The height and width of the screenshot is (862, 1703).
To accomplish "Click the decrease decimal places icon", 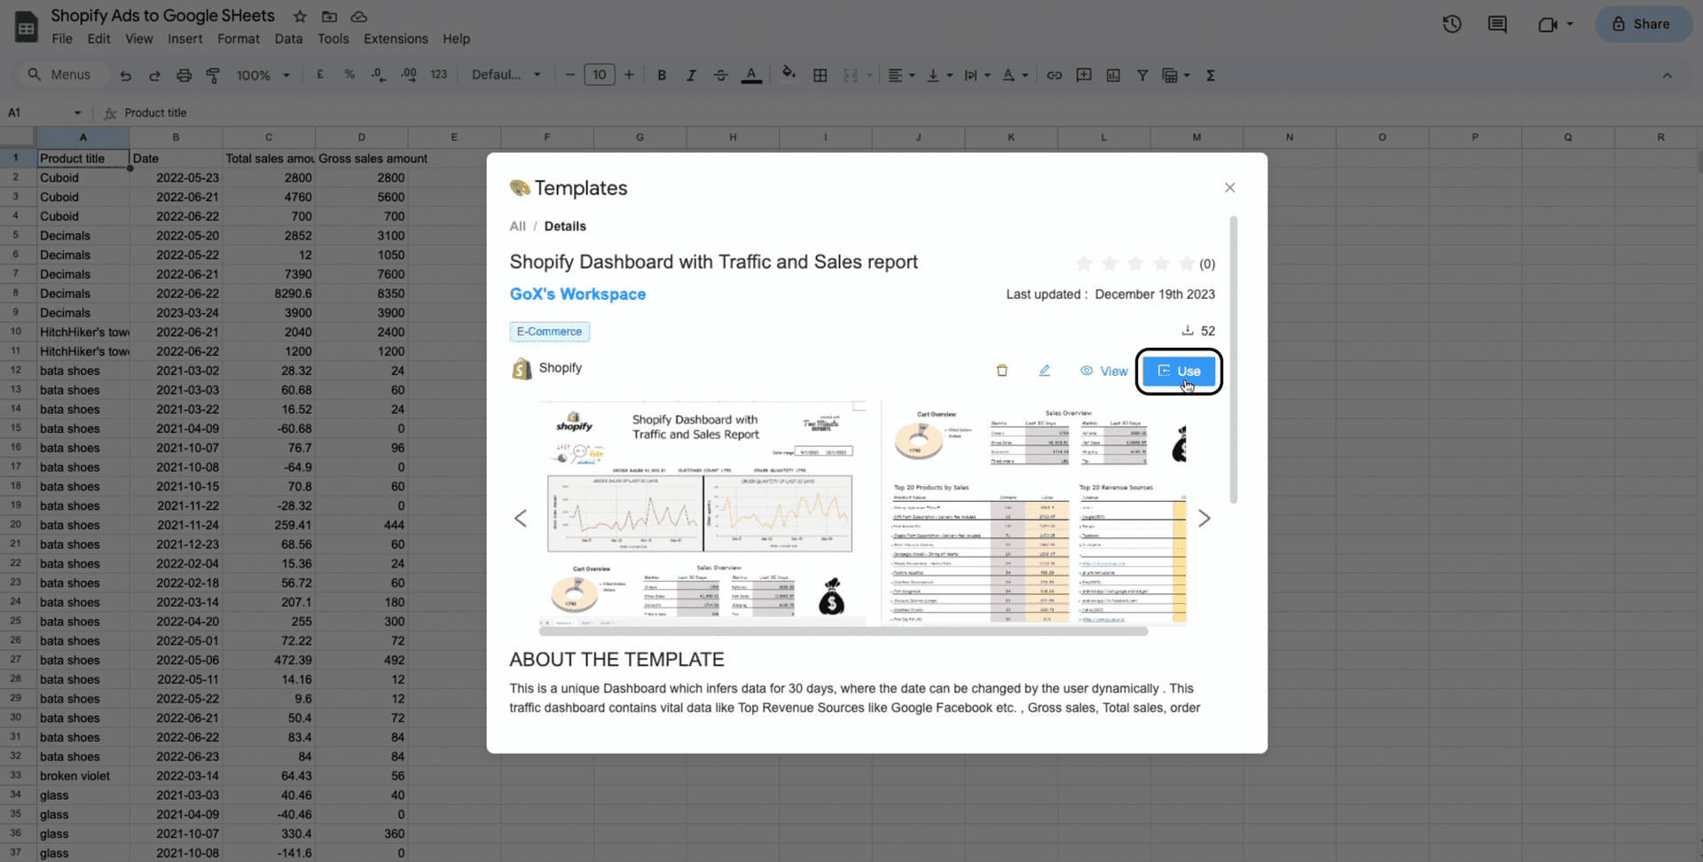I will 379,74.
